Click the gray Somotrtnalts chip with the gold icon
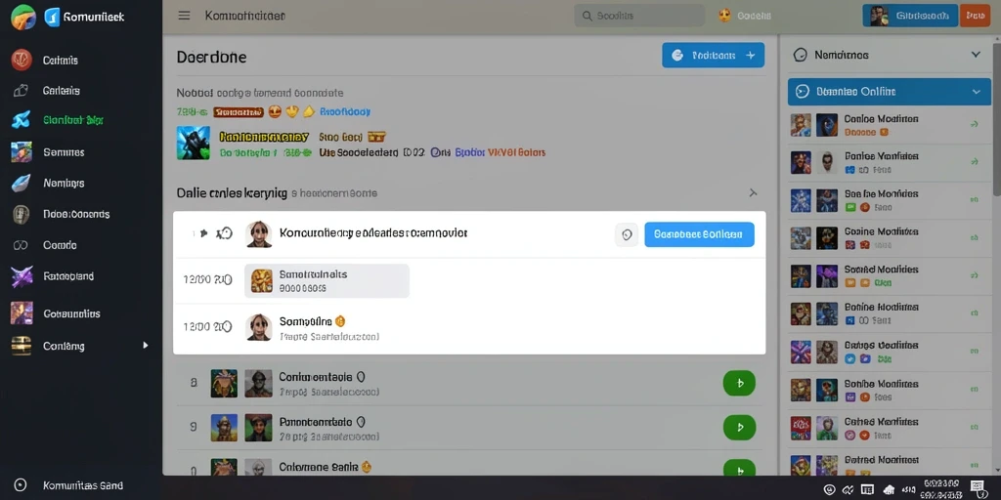The image size is (1001, 500). point(326,280)
